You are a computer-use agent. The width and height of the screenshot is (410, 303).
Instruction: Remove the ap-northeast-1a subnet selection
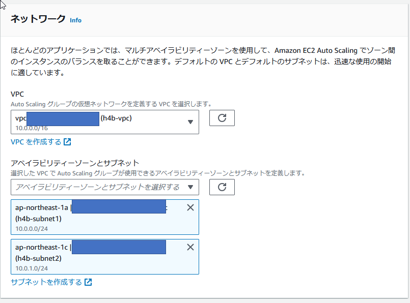[190, 207]
